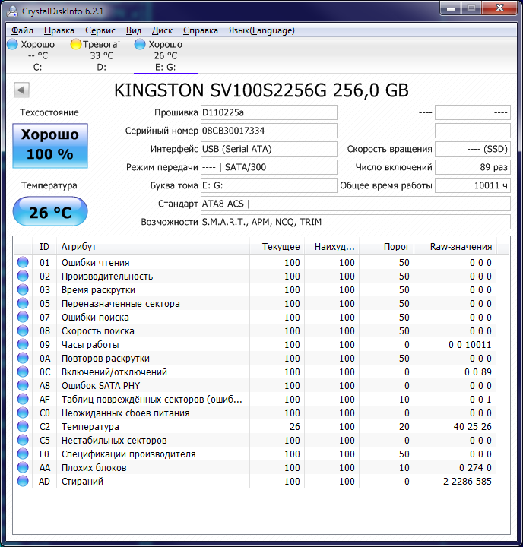
Task: Click the blue status circle for disk E: G:
Action: pos(140,44)
